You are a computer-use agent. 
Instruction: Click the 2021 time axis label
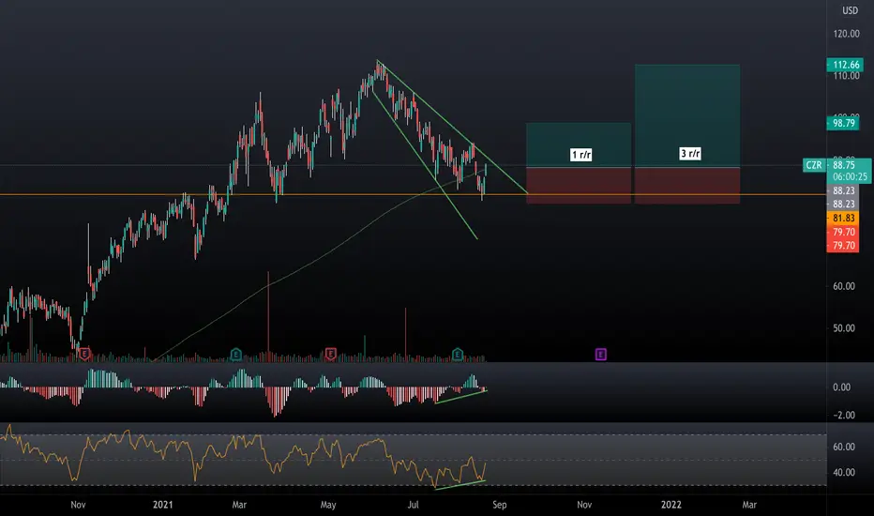pyautogui.click(x=163, y=505)
